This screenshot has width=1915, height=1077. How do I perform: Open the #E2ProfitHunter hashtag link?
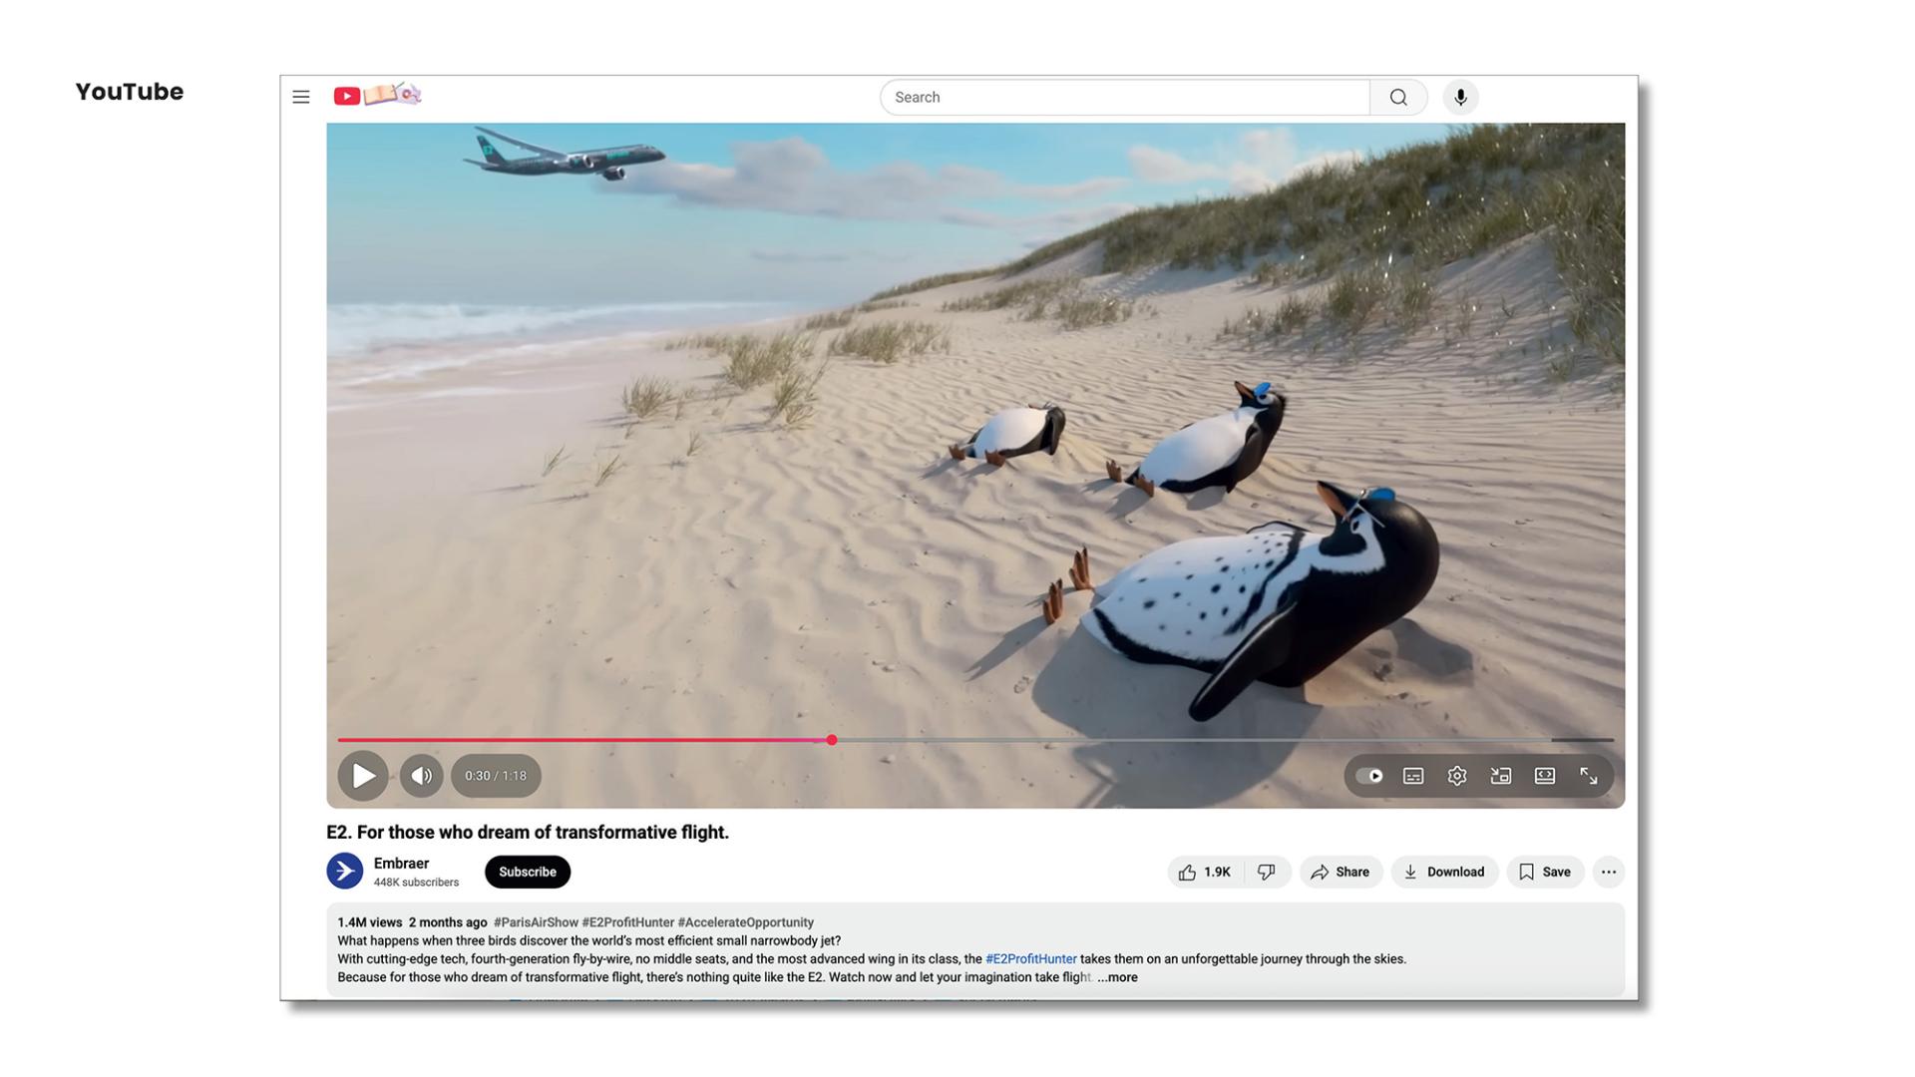pos(1030,959)
